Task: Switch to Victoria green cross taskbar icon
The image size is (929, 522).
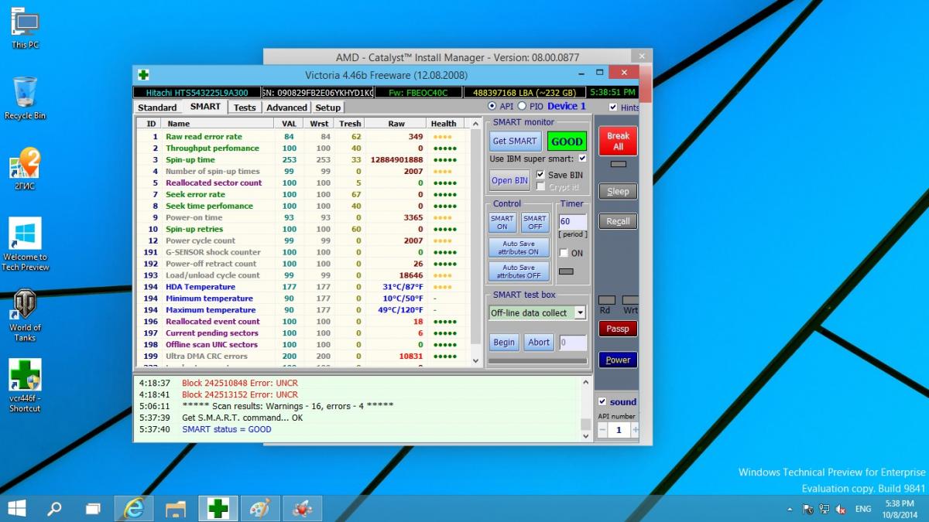Action: point(218,508)
